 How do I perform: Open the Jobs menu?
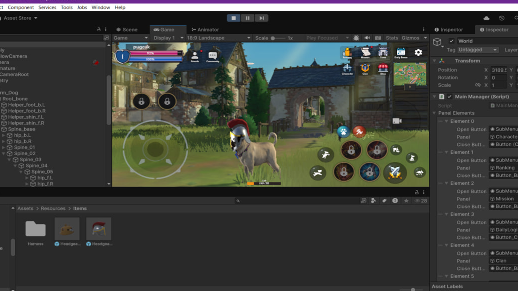click(82, 7)
